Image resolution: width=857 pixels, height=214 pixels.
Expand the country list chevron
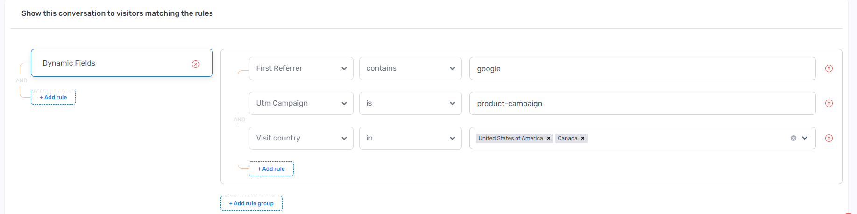(805, 138)
